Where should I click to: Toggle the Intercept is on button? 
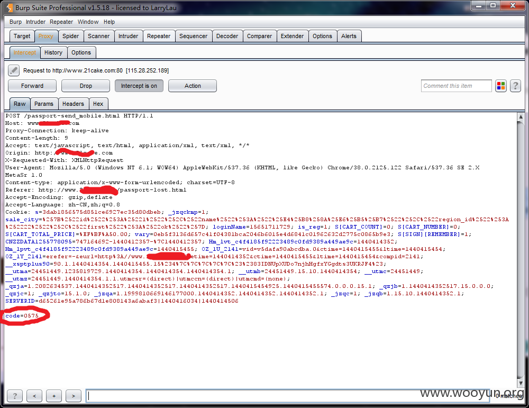click(x=139, y=86)
